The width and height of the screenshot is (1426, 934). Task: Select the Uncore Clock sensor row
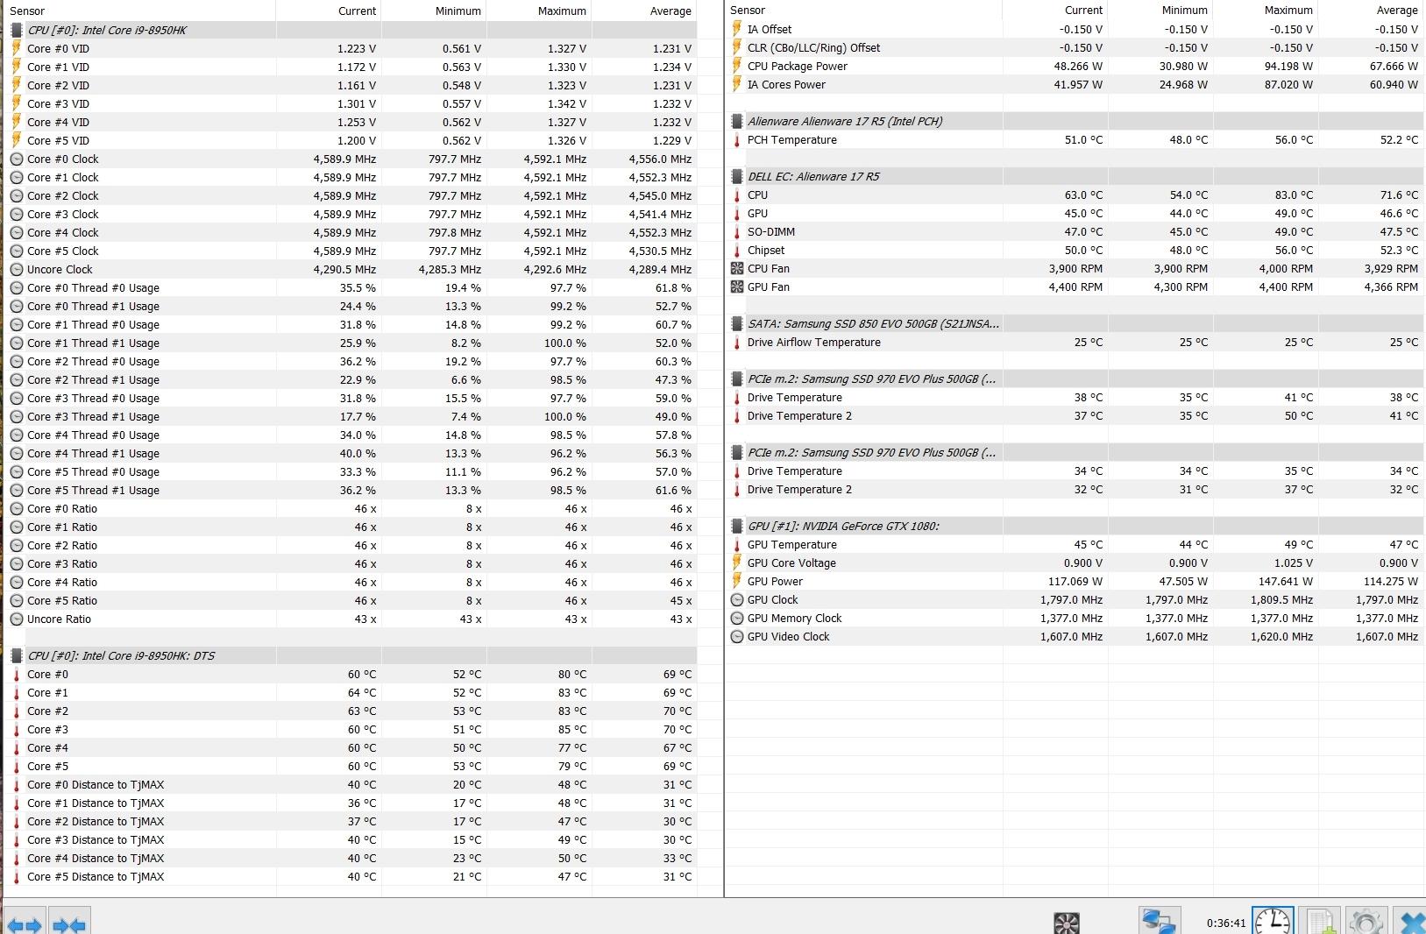[x=60, y=270]
